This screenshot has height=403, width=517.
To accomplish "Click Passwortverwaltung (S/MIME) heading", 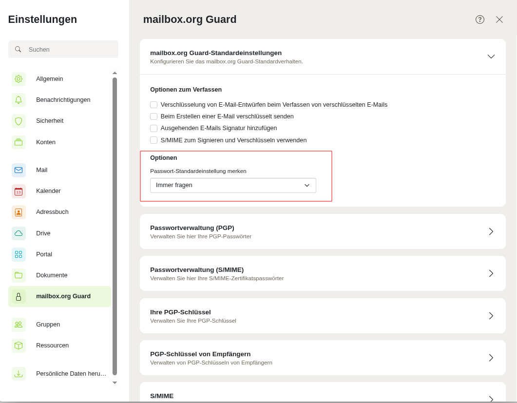I will point(197,270).
